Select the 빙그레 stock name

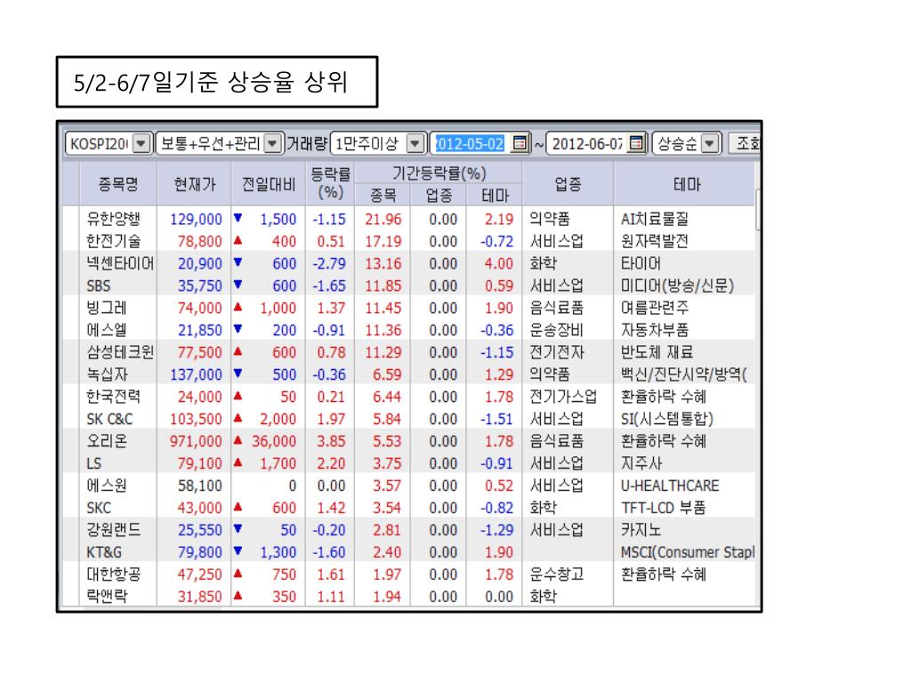click(x=107, y=308)
